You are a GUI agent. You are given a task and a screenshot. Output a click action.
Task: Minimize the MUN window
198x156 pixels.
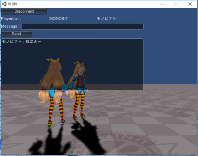(162, 4)
